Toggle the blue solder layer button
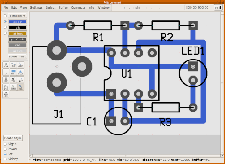This screenshot has width=225, height=164. 17,22
